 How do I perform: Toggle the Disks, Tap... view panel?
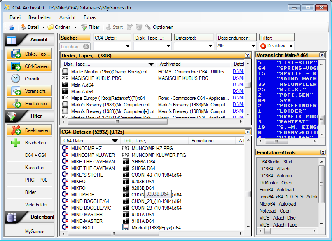pos(29,54)
